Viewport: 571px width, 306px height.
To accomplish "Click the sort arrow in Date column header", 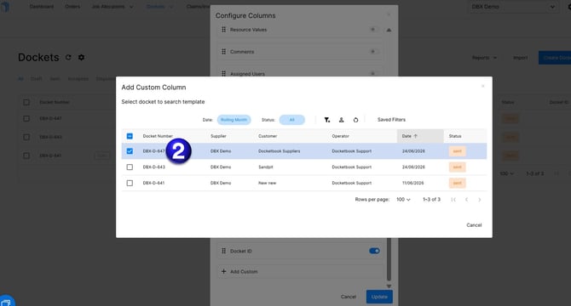I will (x=416, y=136).
